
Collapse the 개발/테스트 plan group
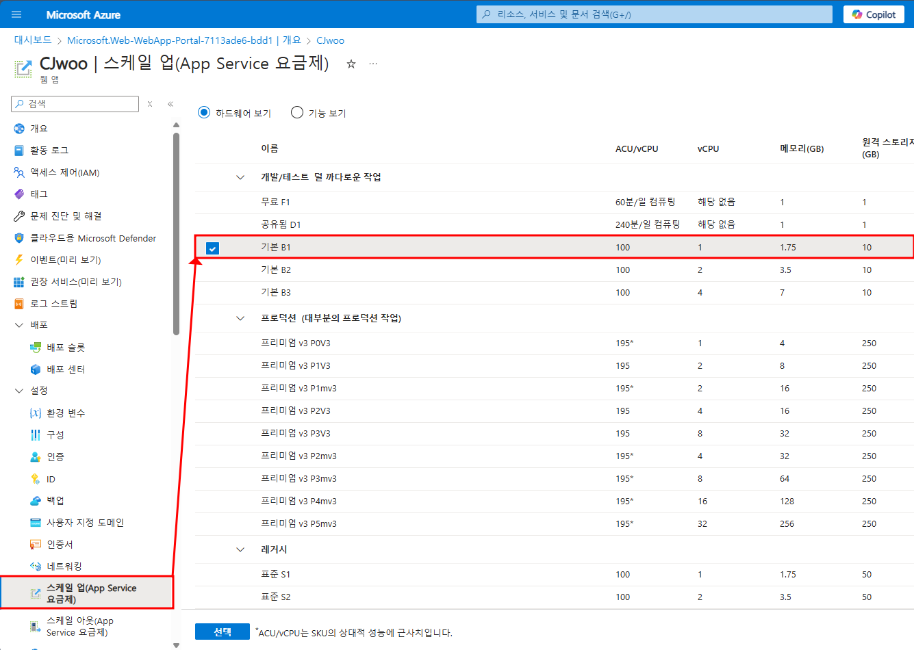click(240, 177)
